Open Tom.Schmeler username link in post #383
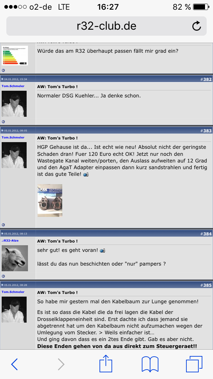This screenshot has height=379, width=213. pyautogui.click(x=13, y=137)
